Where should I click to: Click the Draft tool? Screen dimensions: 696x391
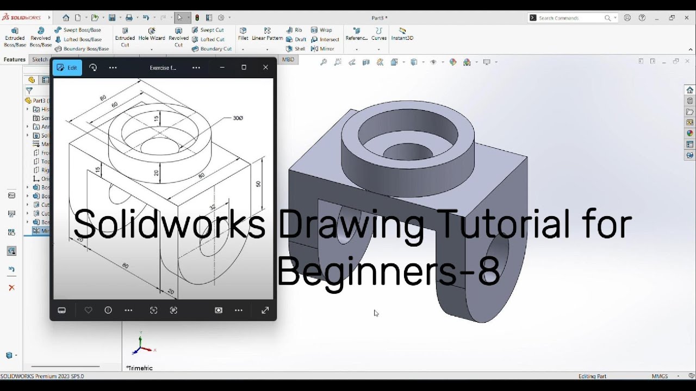[296, 39]
